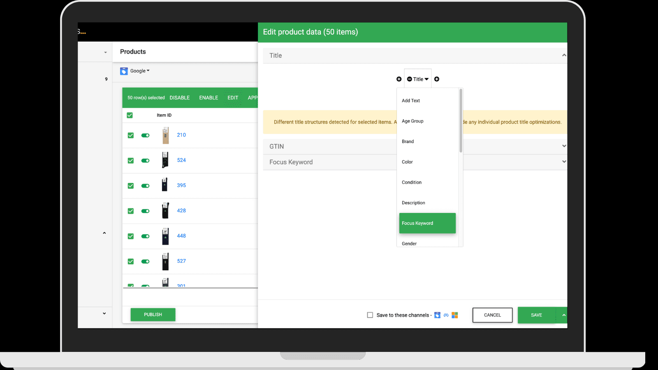Collapse the Title section
Viewport: 658px width, 370px height.
pos(564,55)
